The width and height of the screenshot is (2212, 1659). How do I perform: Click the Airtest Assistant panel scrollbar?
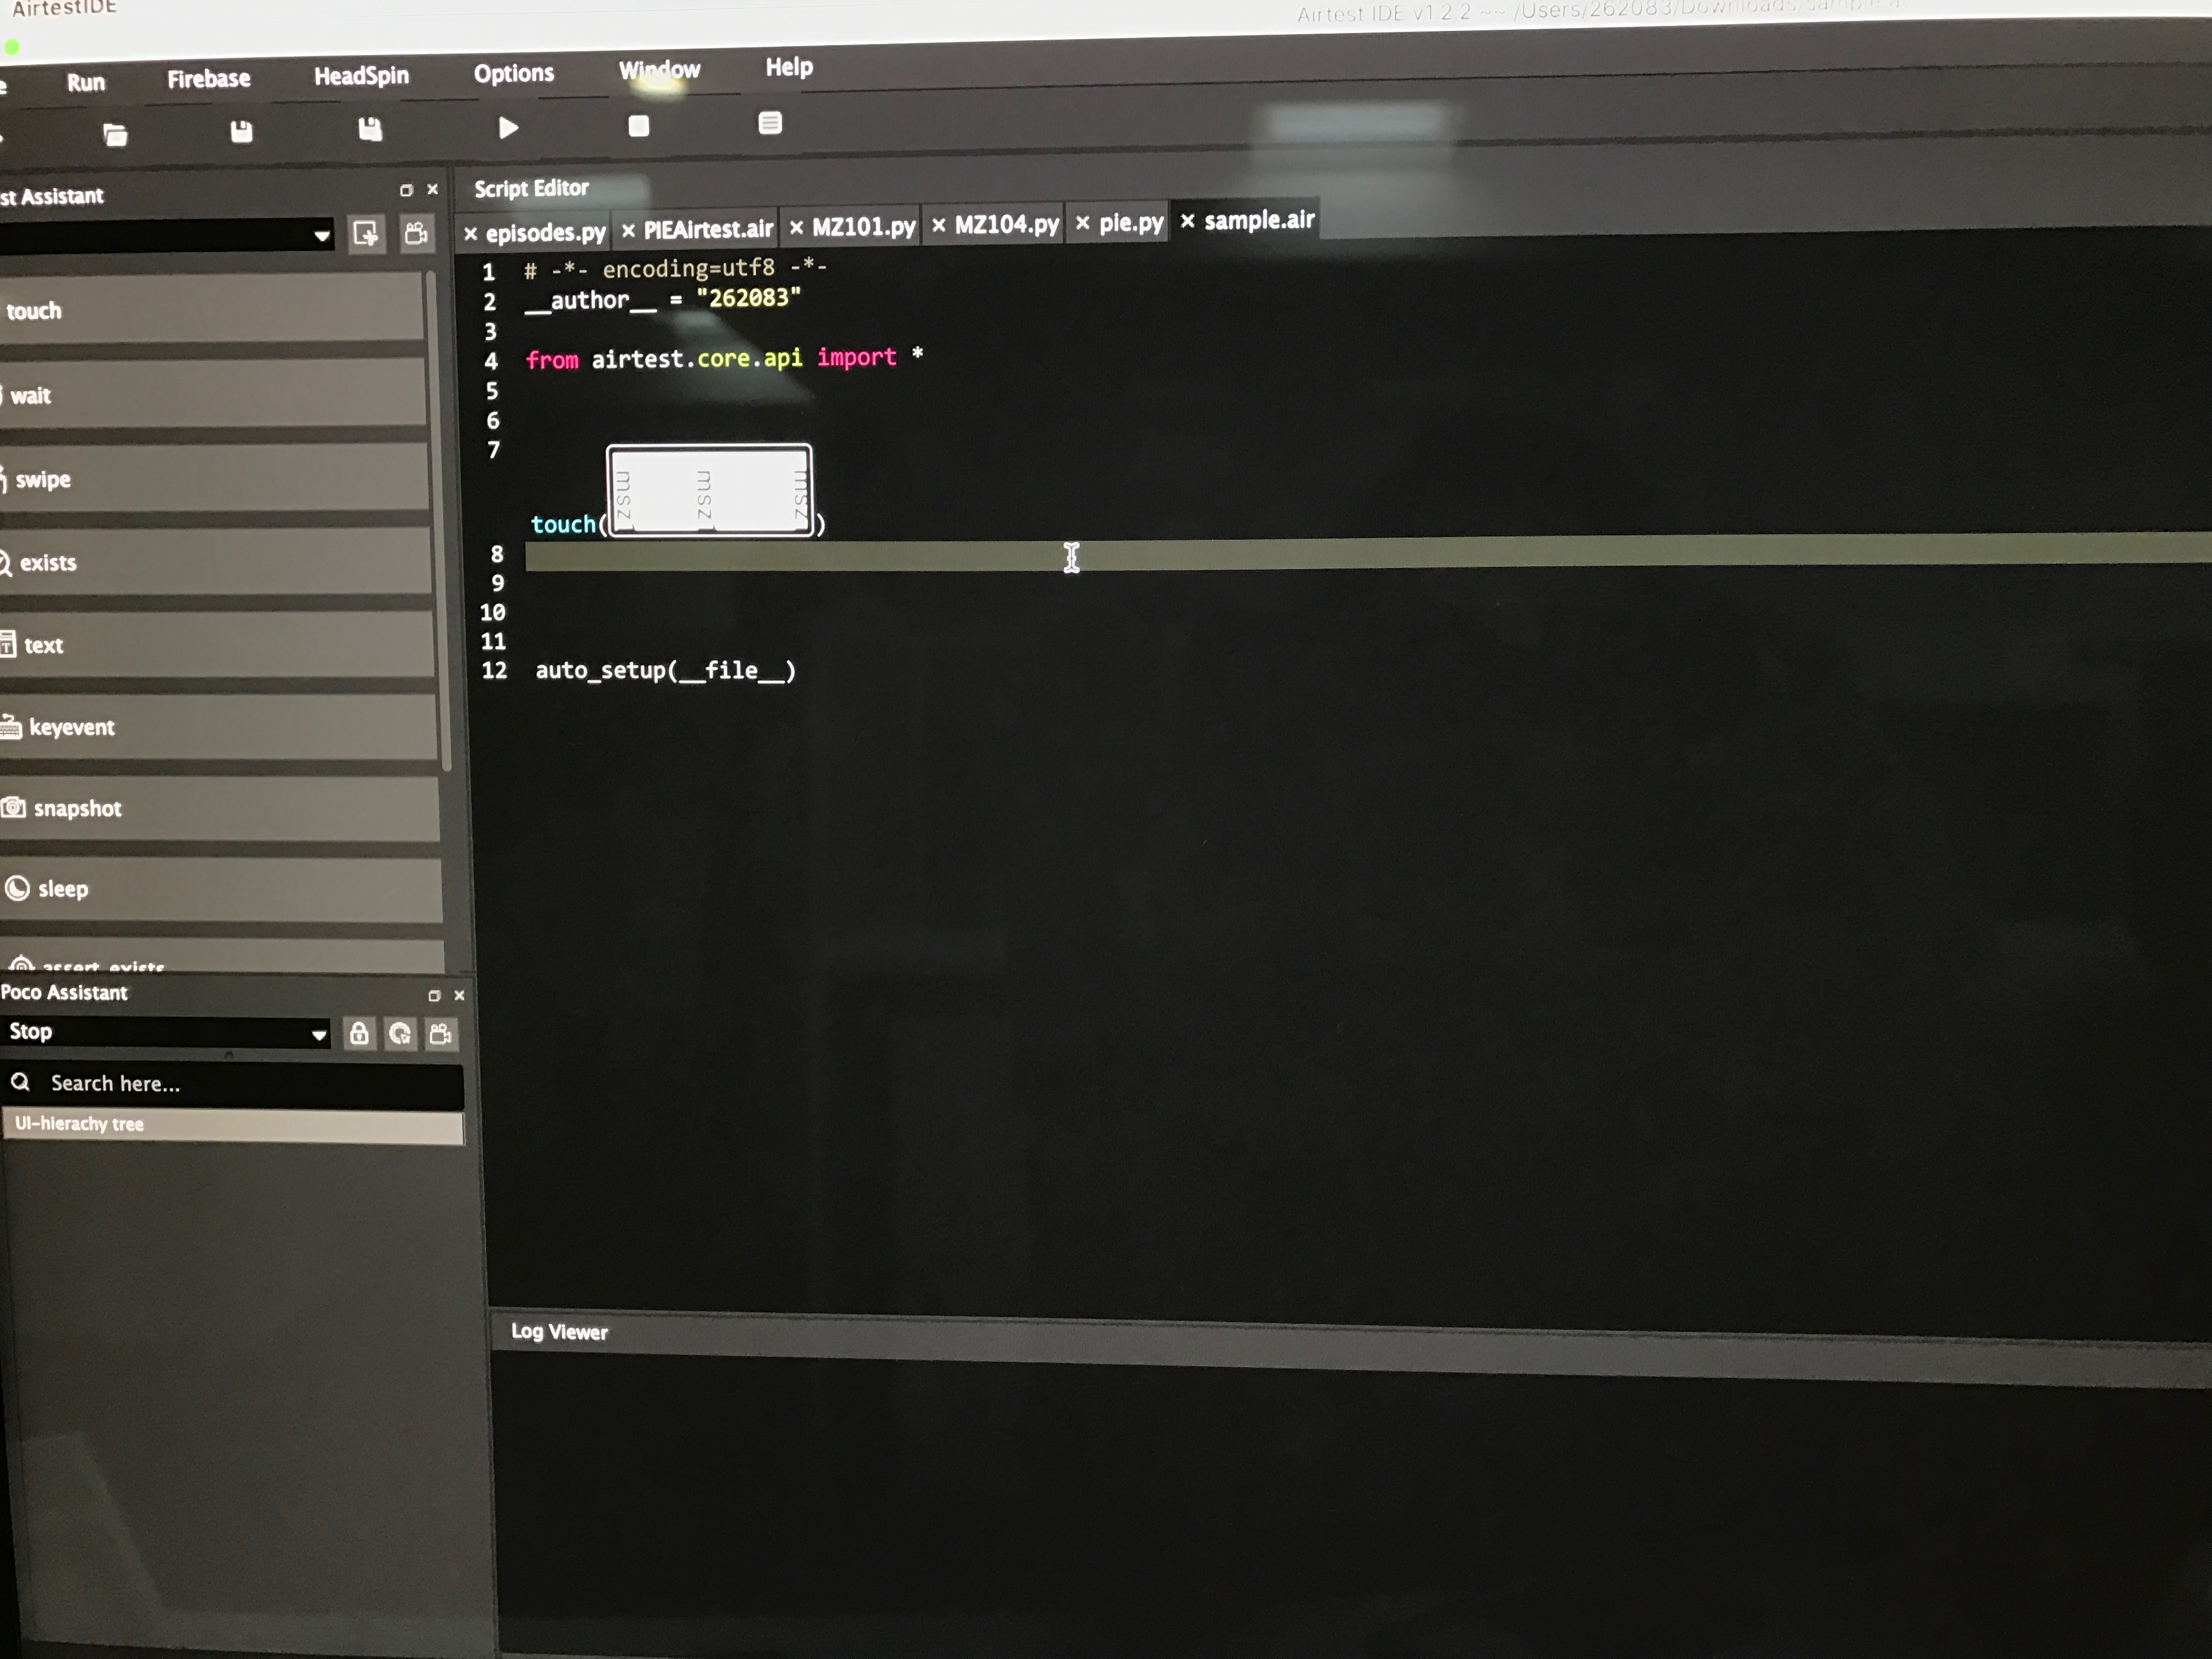438,520
